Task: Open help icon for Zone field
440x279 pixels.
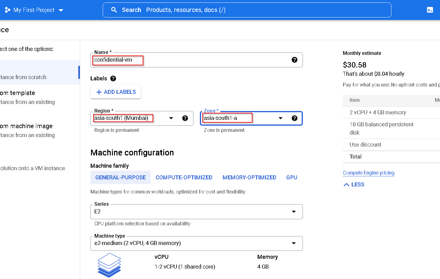Action: [x=294, y=118]
